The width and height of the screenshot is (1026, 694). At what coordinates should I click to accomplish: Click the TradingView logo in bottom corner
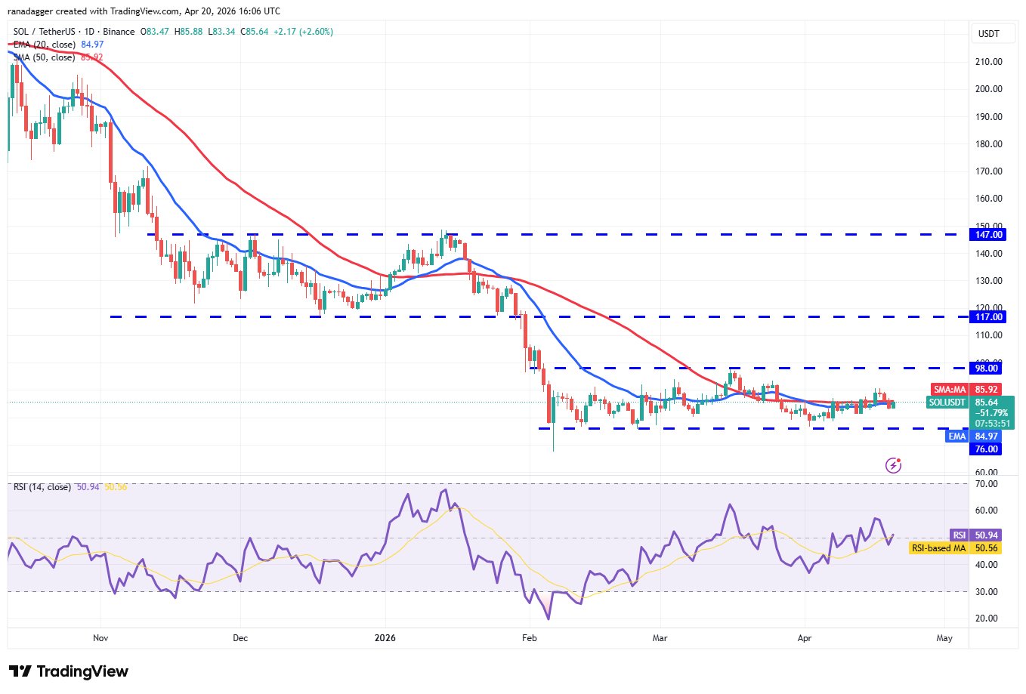[x=69, y=671]
